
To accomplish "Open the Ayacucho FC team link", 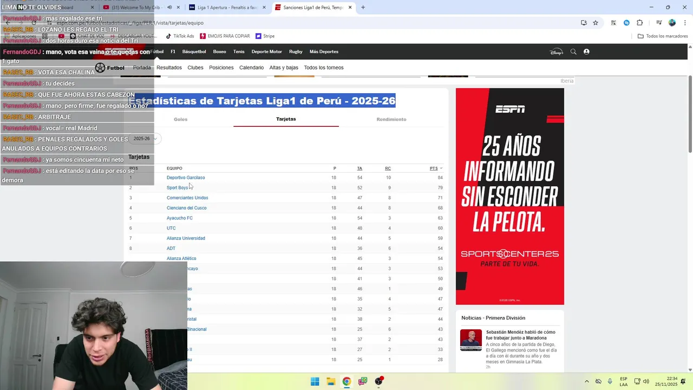I will click(x=180, y=218).
